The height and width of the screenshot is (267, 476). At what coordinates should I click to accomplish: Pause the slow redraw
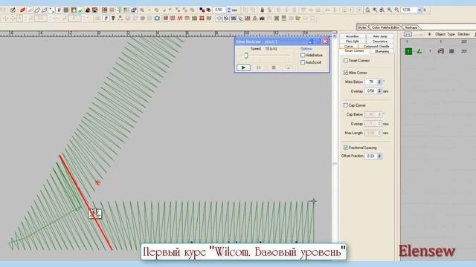(259, 67)
